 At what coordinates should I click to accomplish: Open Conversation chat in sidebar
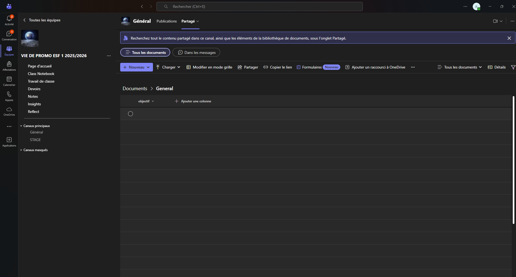click(9, 35)
